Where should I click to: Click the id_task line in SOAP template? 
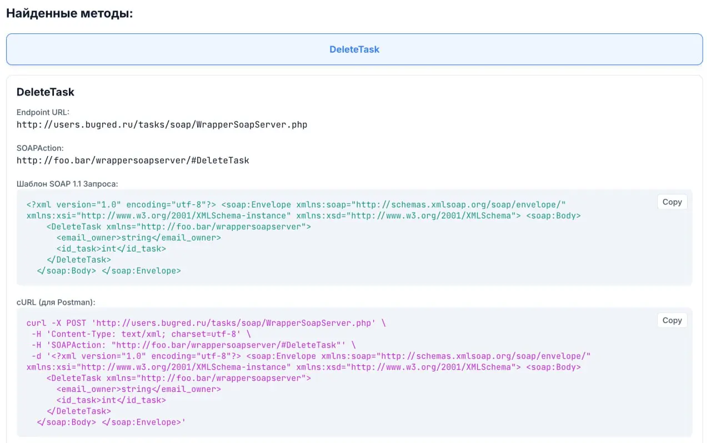(111, 249)
